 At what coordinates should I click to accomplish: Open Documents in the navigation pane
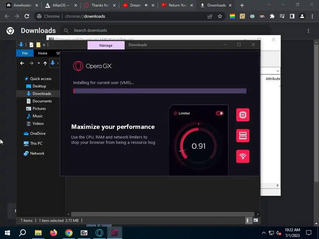tap(42, 101)
